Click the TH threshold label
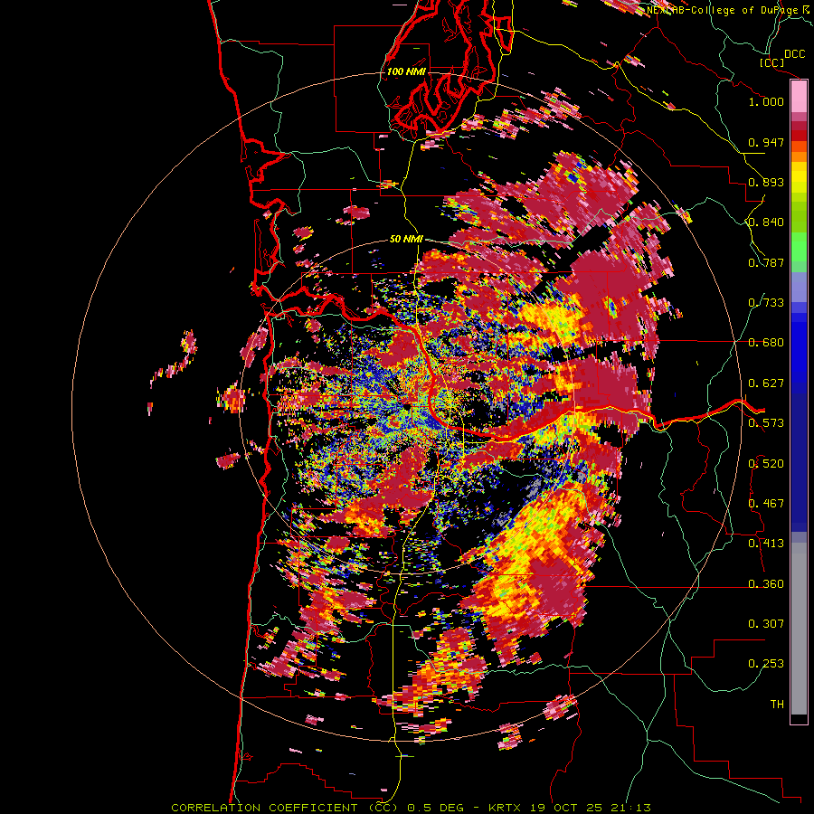Viewport: 814px width, 814px height. pyautogui.click(x=777, y=705)
